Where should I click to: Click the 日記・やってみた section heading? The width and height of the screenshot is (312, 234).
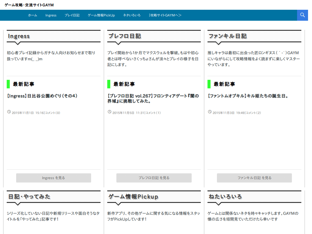(x=29, y=197)
